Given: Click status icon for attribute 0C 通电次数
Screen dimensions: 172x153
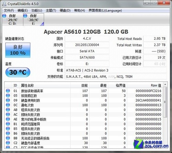Looking at the screenshot, I should point(8,105).
